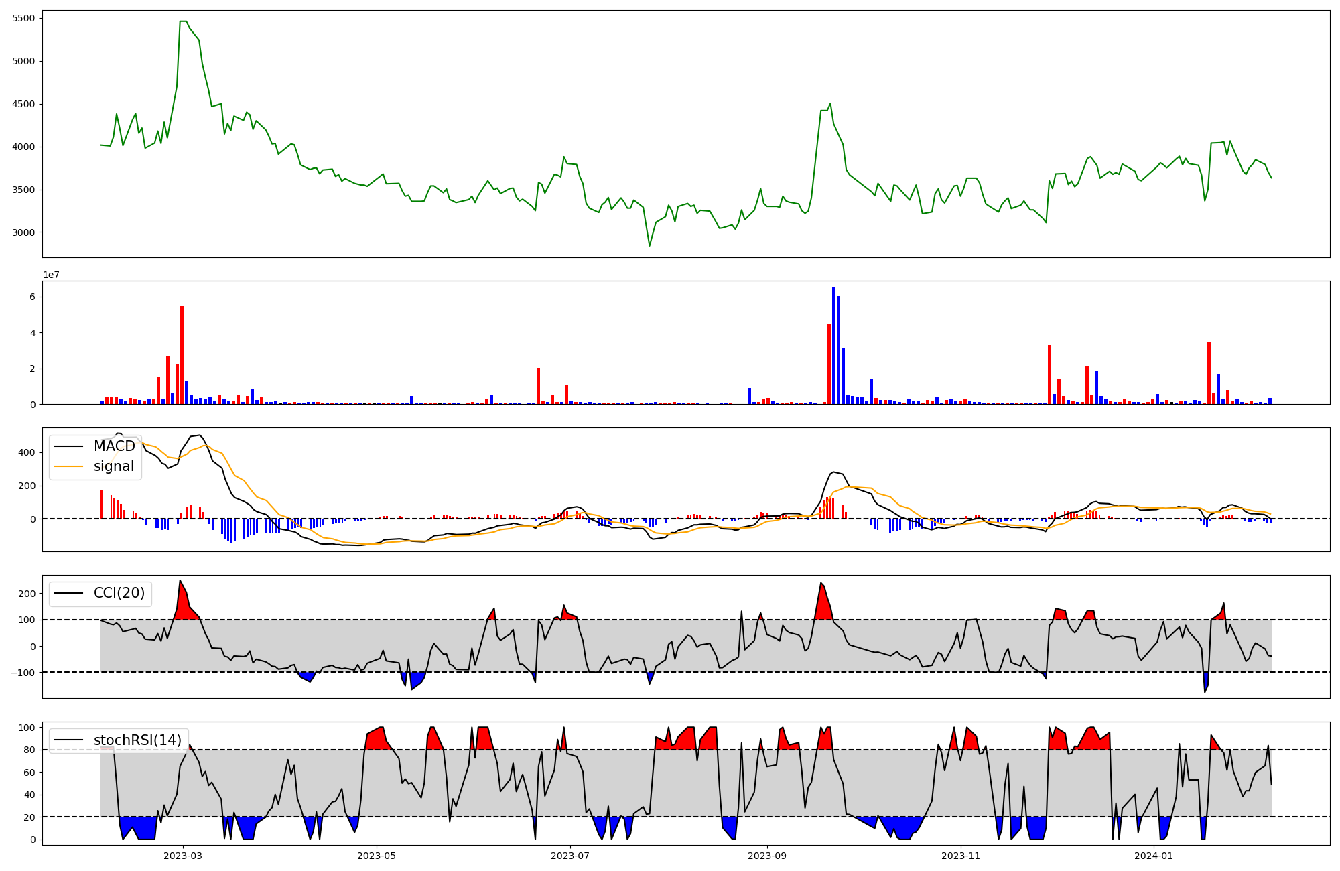The image size is (1340, 871).
Task: Click the black MACD legend line sample
Action: click(68, 446)
